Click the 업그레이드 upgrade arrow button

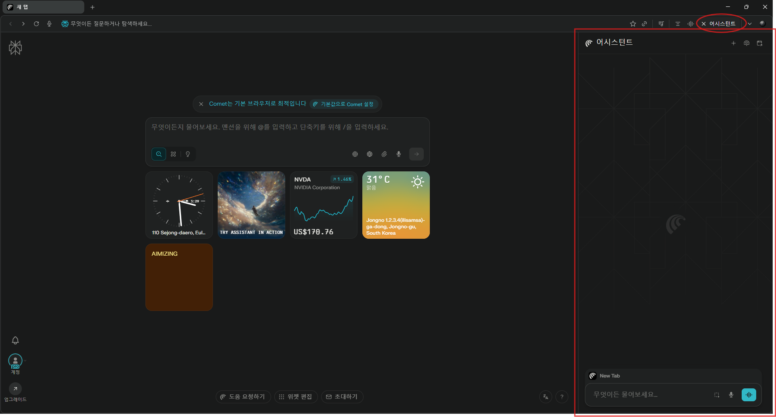pos(15,389)
